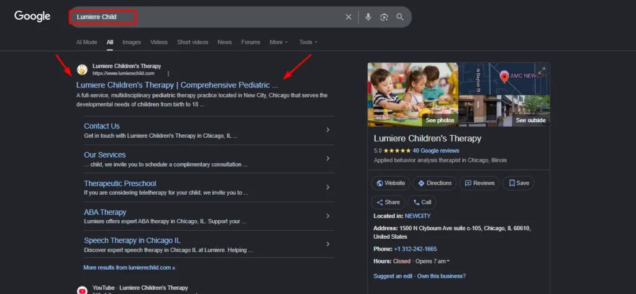
Task: Open the map thumbnail showing AMC NEWCITY
Action: point(504,79)
